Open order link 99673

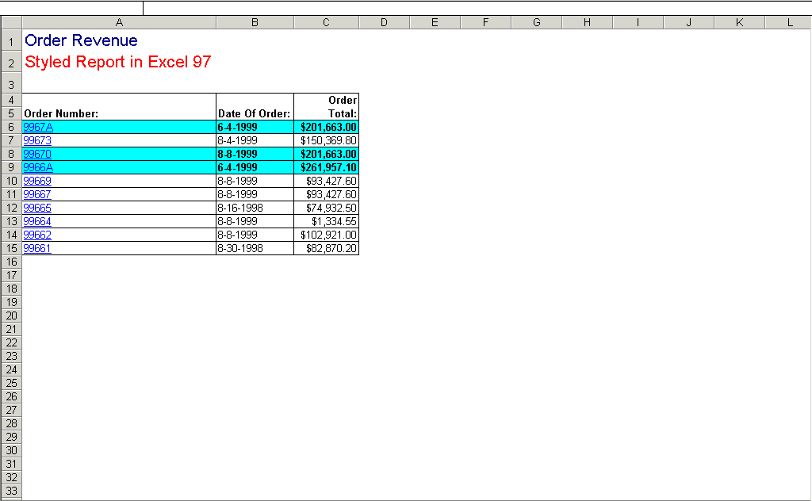(37, 141)
